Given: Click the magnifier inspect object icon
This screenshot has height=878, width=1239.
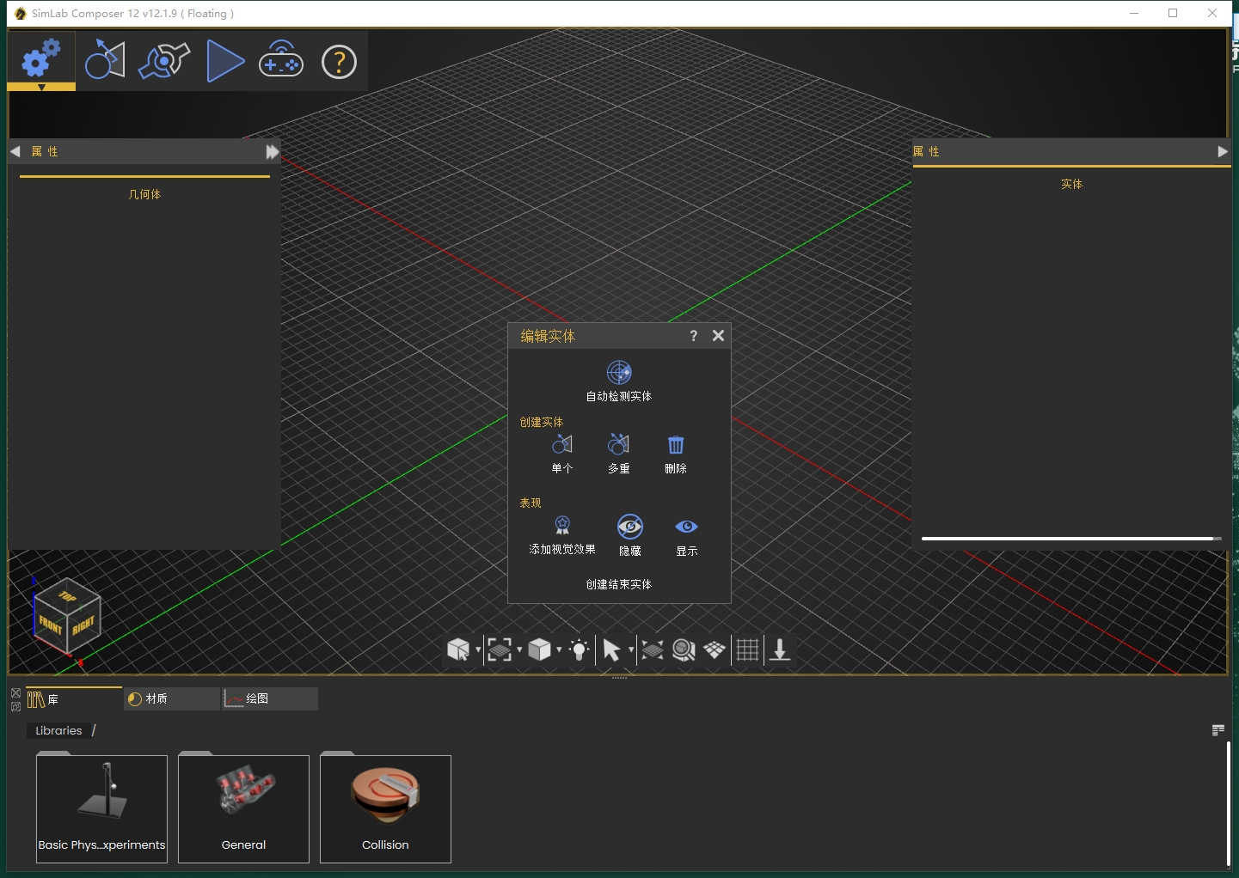Looking at the screenshot, I should point(684,650).
